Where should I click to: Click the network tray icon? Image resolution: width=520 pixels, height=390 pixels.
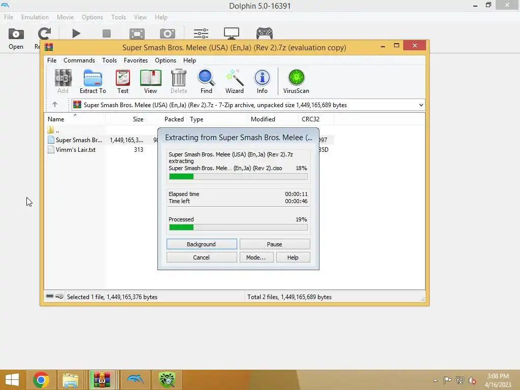pyautogui.click(x=460, y=380)
